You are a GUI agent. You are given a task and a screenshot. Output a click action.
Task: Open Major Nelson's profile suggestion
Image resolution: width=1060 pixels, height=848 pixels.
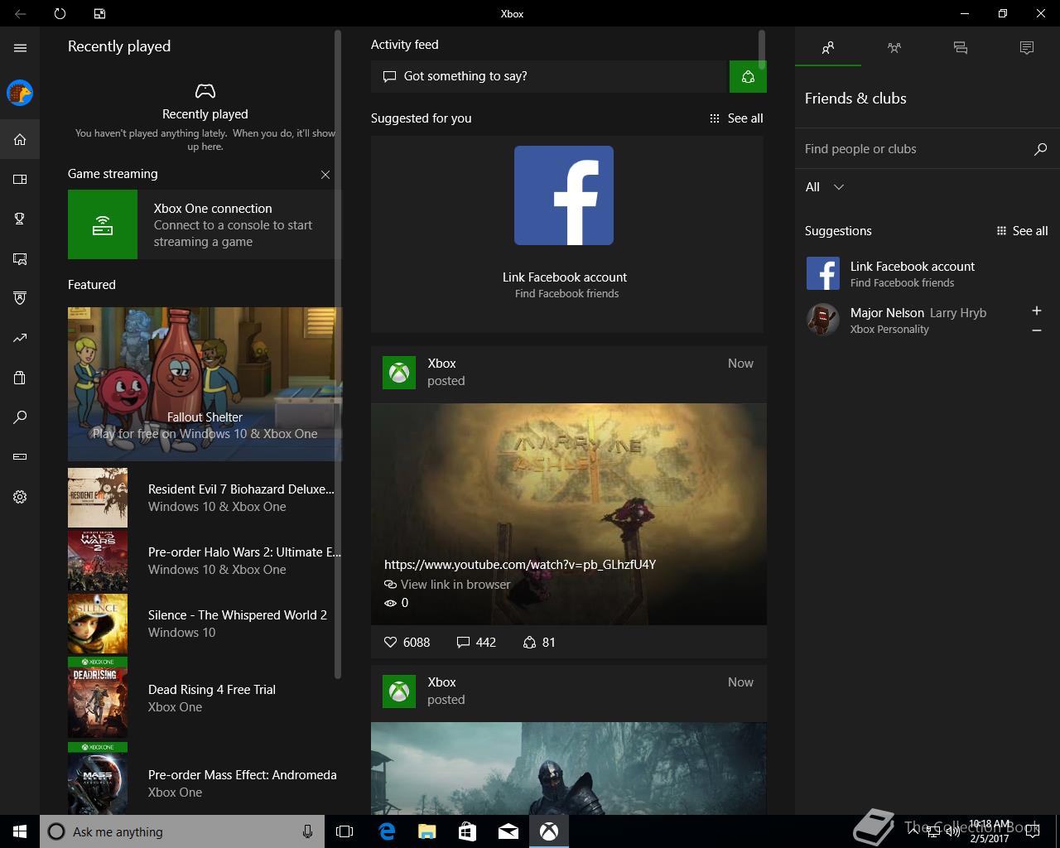pos(911,320)
